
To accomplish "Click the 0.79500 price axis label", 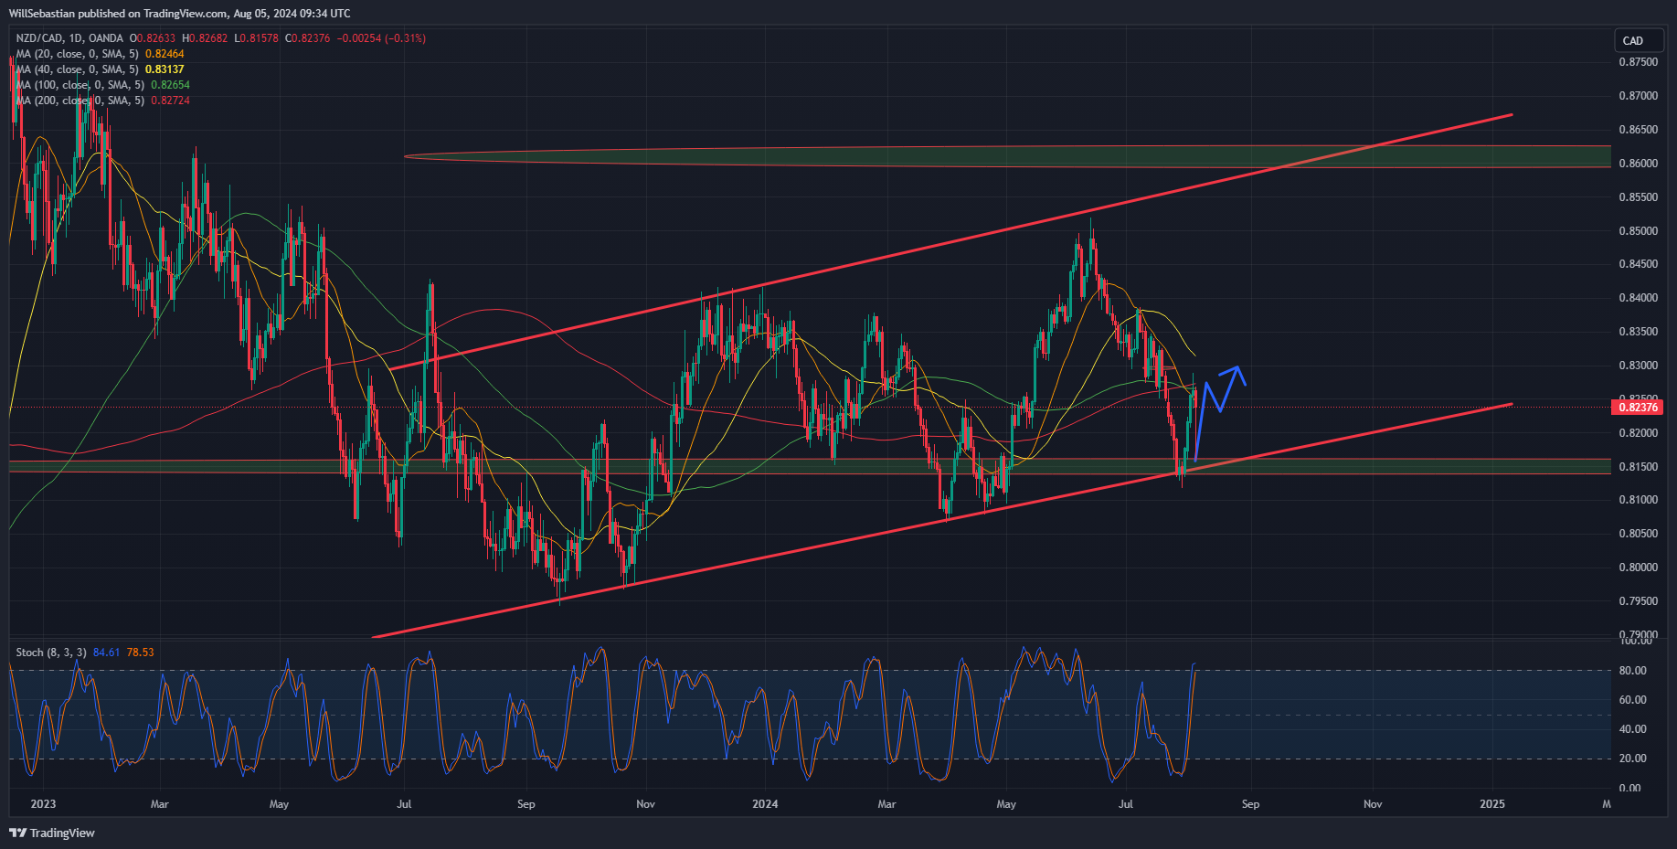I will pyautogui.click(x=1638, y=601).
